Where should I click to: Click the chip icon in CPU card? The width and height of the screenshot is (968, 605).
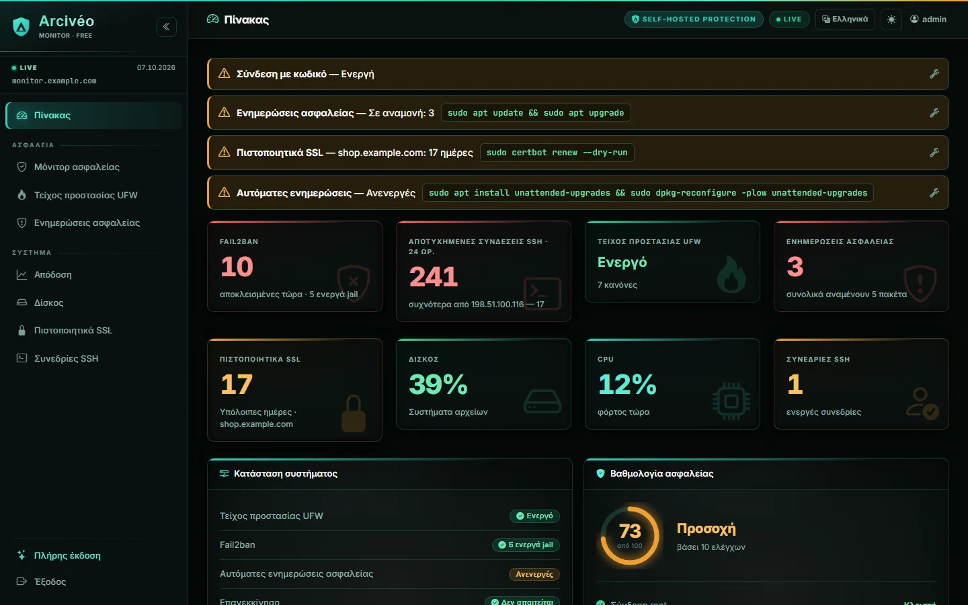pos(731,401)
